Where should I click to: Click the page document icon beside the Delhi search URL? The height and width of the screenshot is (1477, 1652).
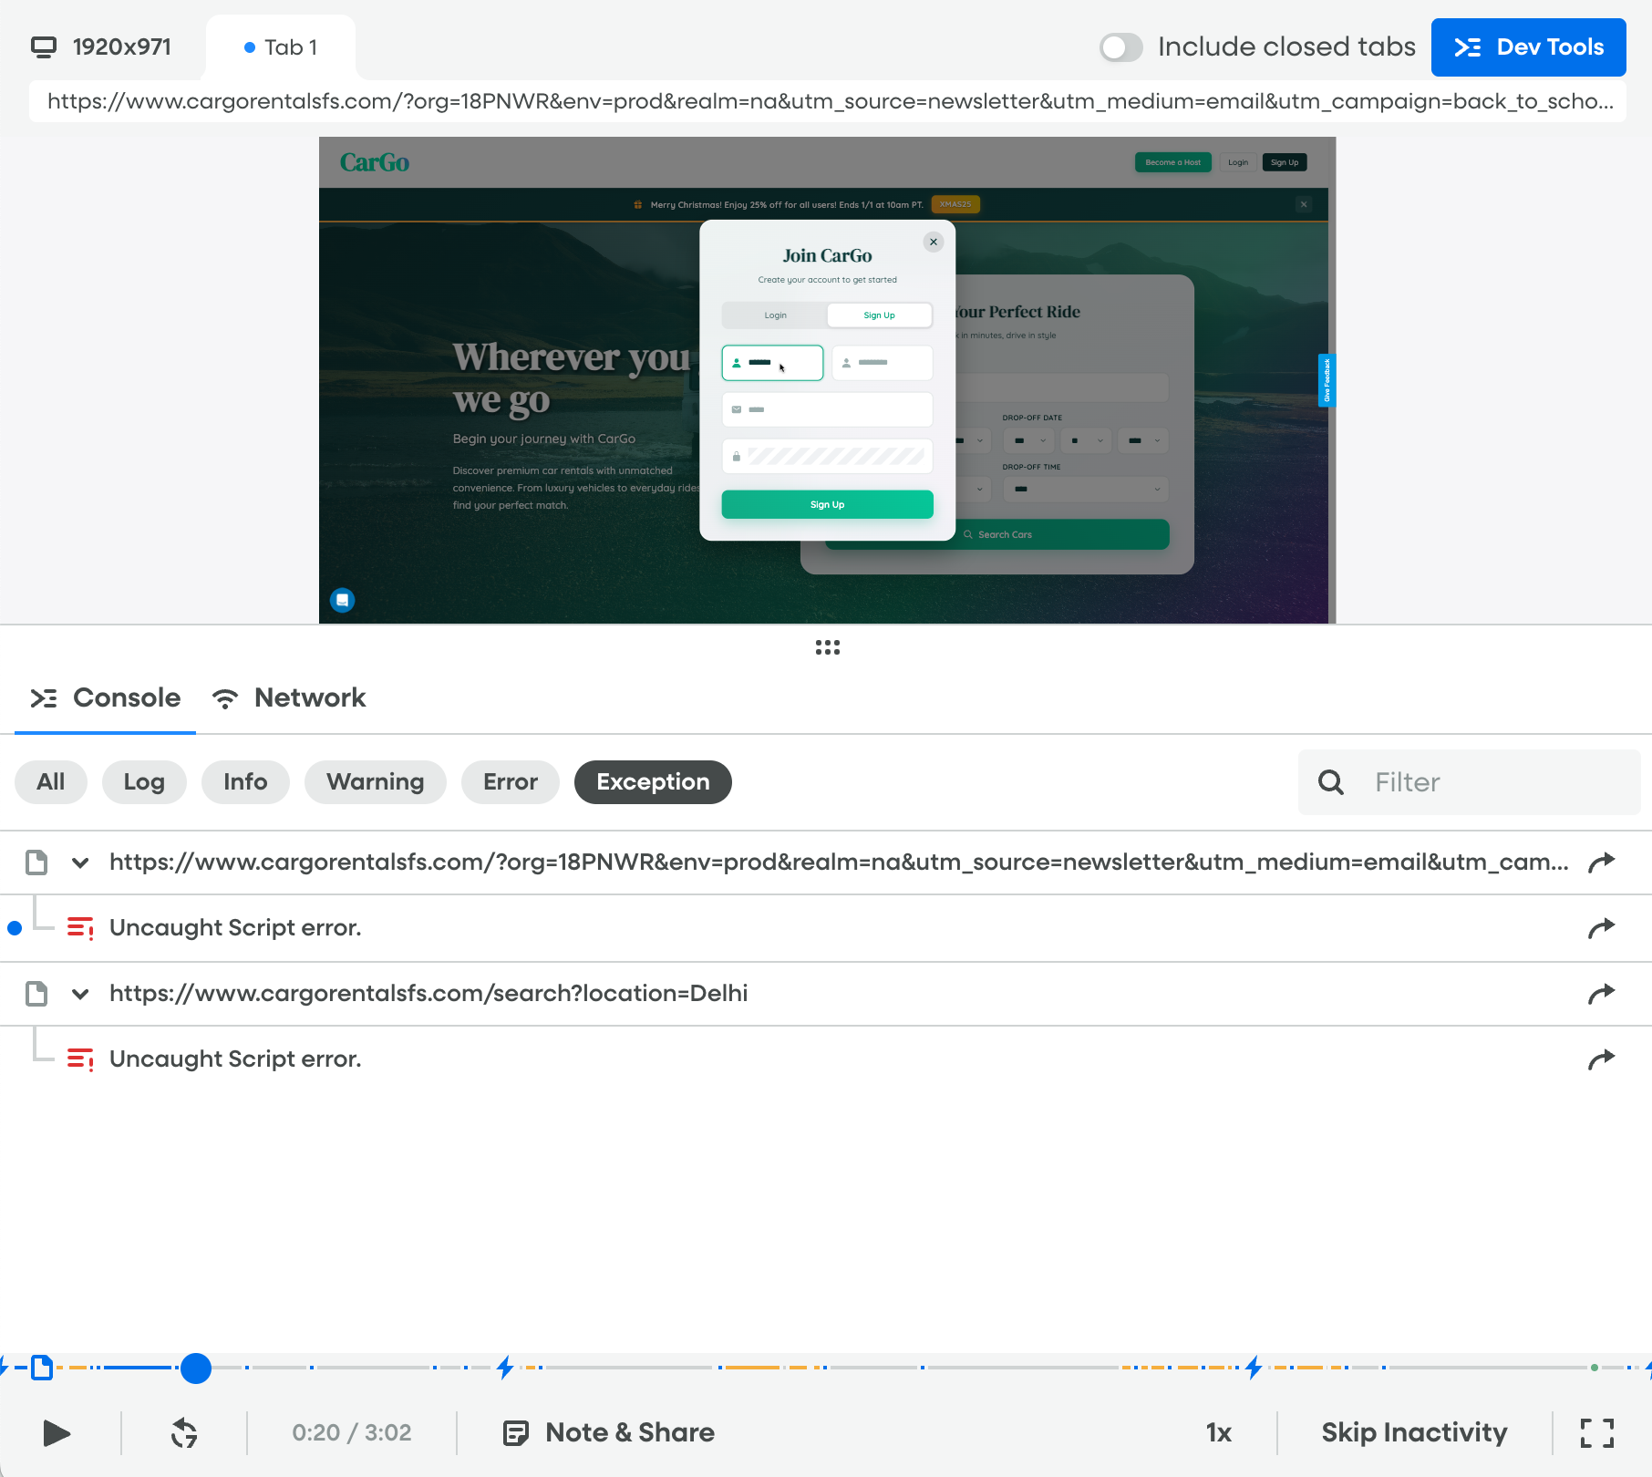(36, 993)
